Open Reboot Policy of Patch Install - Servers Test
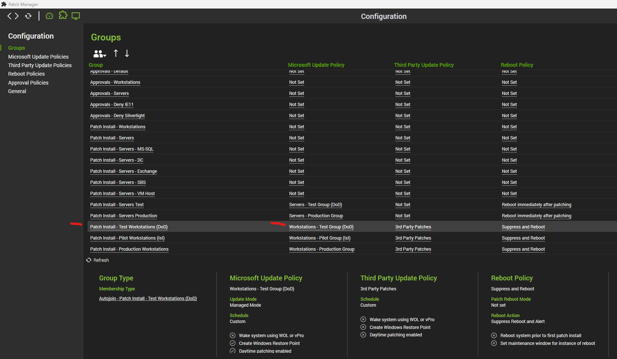This screenshot has width=617, height=359. click(x=536, y=205)
